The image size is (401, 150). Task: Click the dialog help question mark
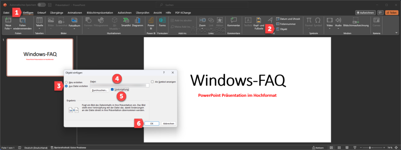(x=164, y=73)
